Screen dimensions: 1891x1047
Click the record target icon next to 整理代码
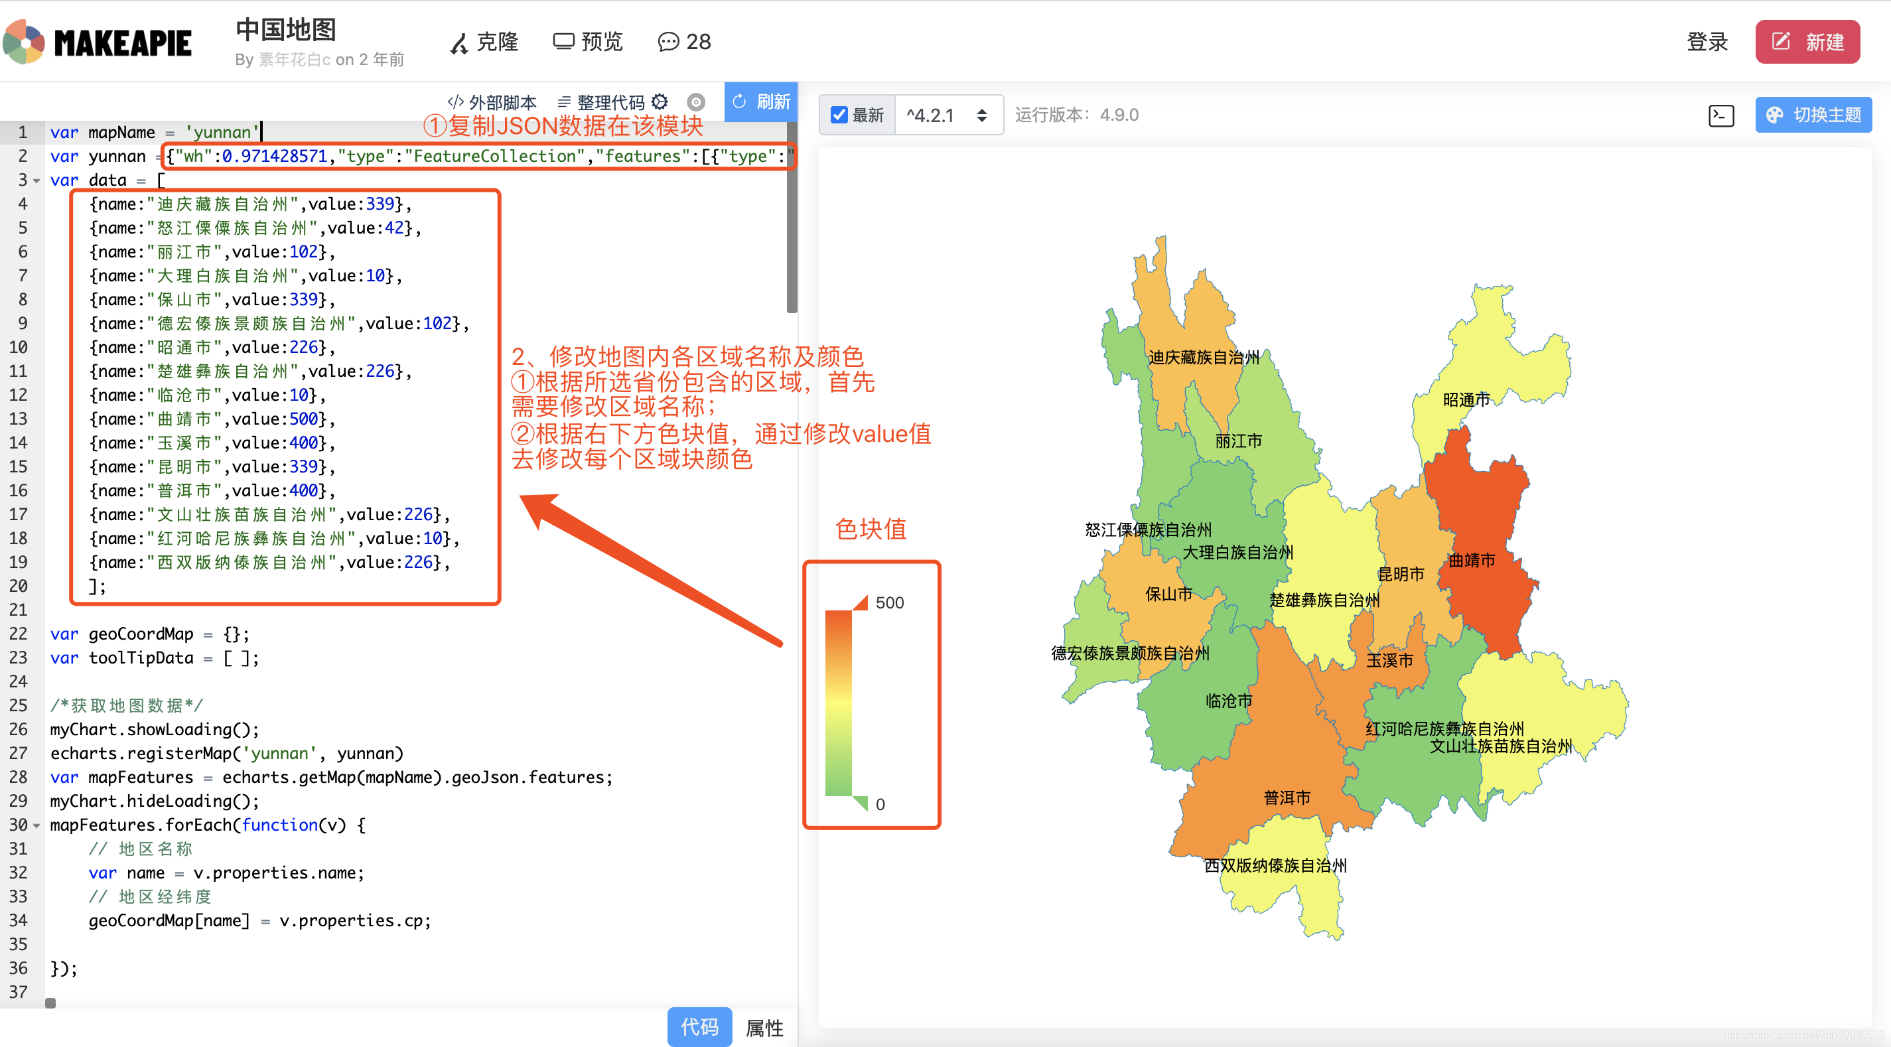pyautogui.click(x=696, y=102)
